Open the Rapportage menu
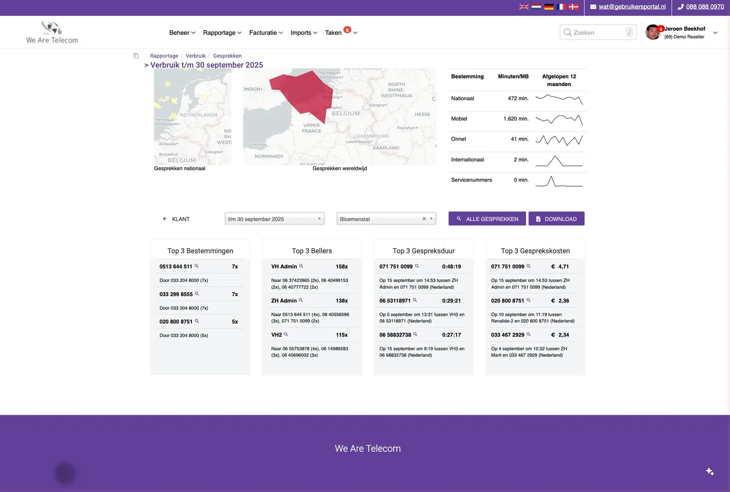This screenshot has height=492, width=730. [222, 33]
